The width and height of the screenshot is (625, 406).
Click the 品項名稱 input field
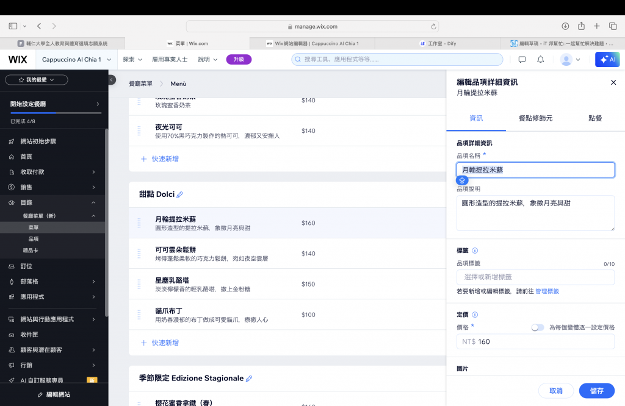point(535,170)
